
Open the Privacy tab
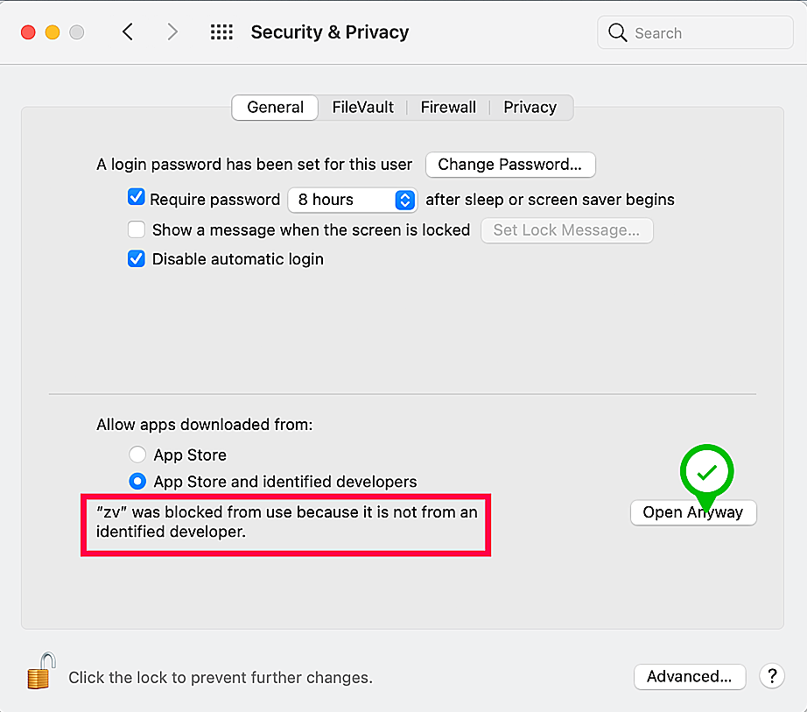530,108
